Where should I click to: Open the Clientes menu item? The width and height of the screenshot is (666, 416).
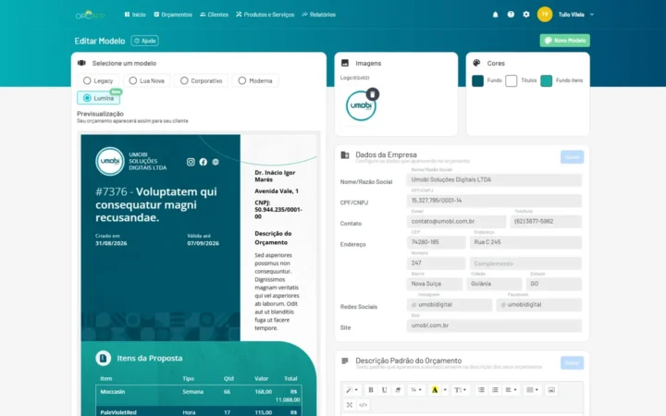pos(214,15)
